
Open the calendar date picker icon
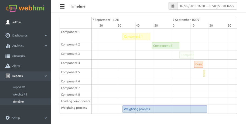[173, 6]
